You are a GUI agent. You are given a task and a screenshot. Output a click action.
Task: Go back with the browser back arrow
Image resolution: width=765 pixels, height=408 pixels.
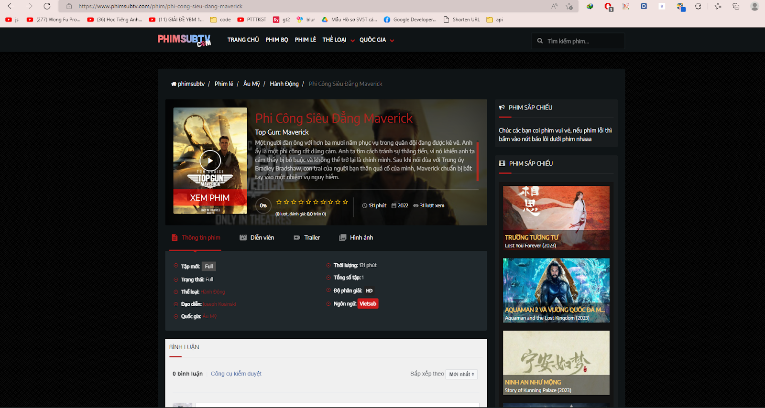pos(11,6)
